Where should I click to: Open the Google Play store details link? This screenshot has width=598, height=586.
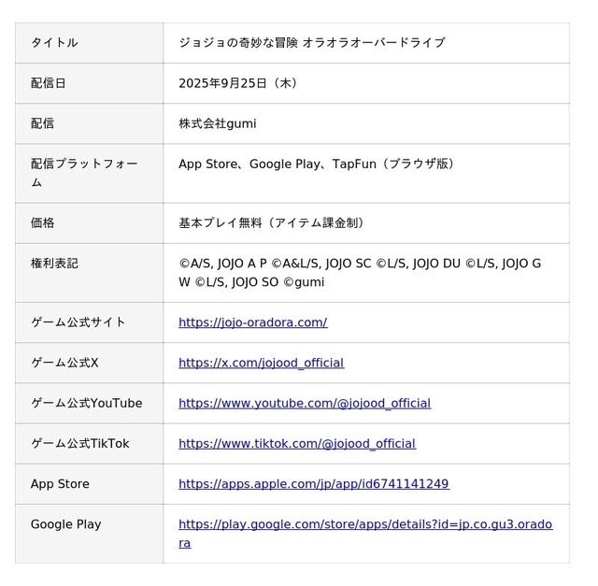click(365, 534)
